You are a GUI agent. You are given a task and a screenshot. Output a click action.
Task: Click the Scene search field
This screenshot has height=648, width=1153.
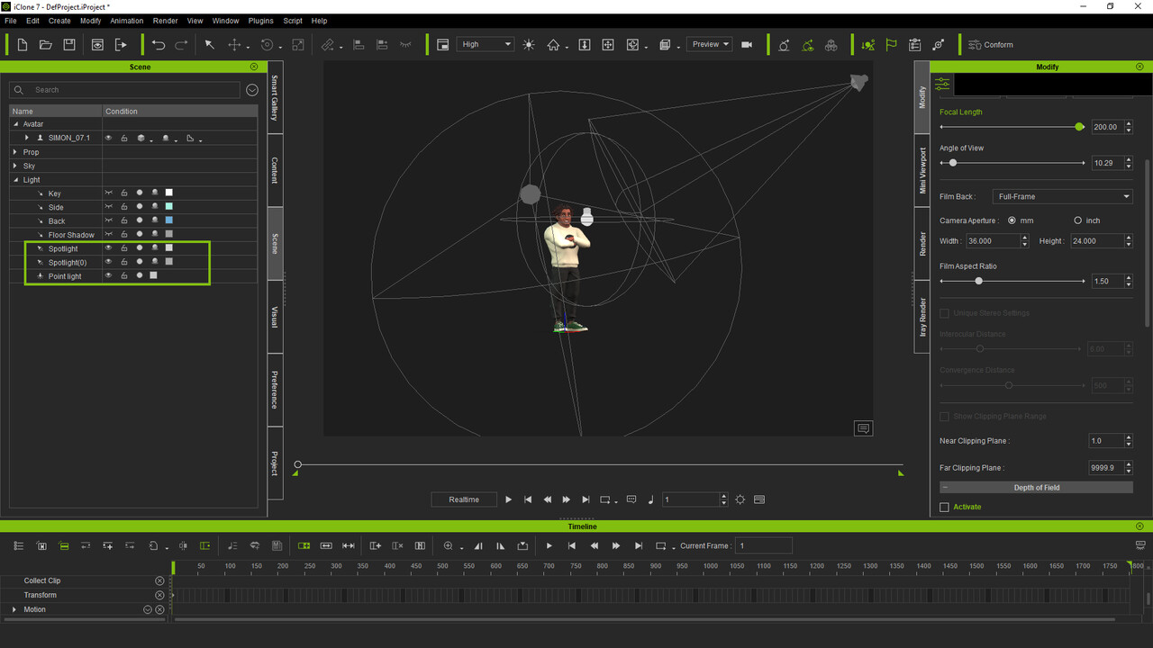click(x=125, y=90)
